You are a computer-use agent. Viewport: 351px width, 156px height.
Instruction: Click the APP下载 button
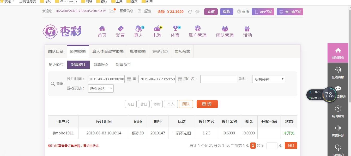coord(263,12)
